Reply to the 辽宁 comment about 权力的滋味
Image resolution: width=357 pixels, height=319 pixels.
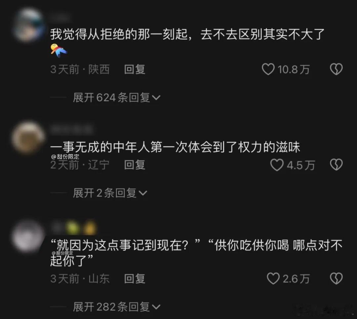(x=135, y=165)
